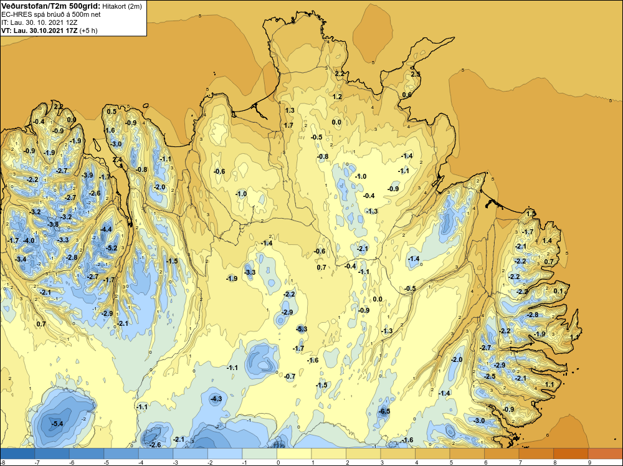Click the legend color between -7 and -6
Screen dimensions: 623x466
[x=52, y=454]
